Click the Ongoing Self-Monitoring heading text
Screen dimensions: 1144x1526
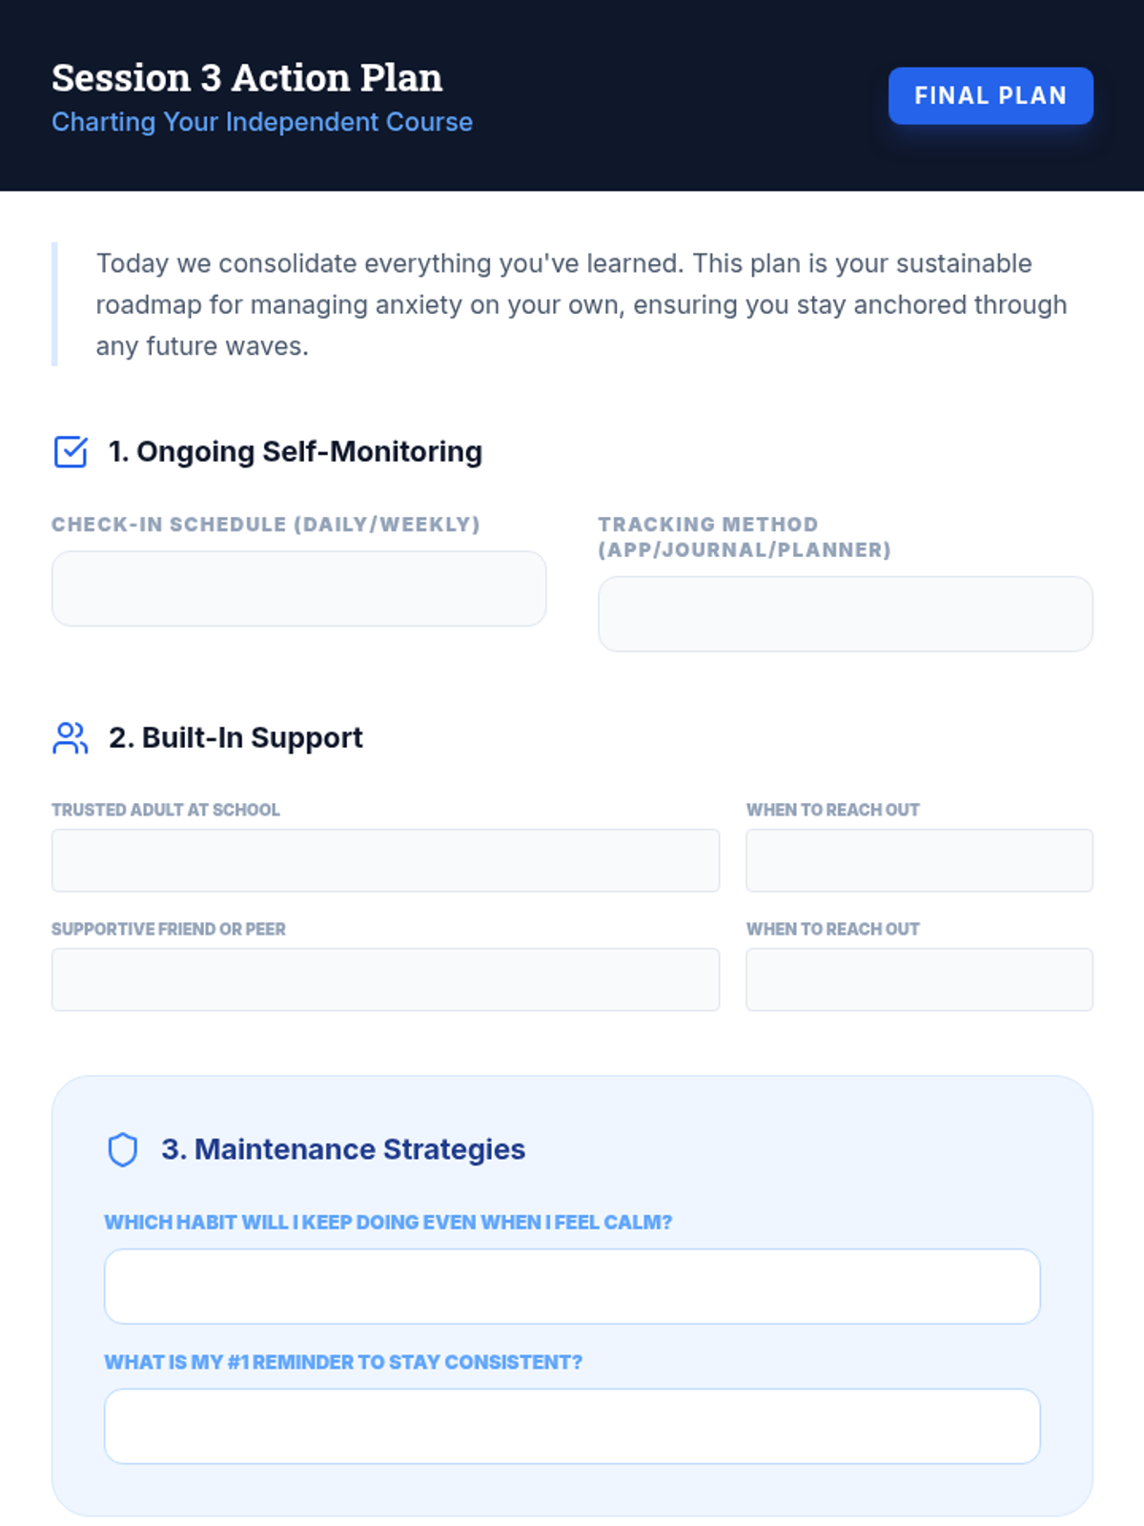(296, 451)
